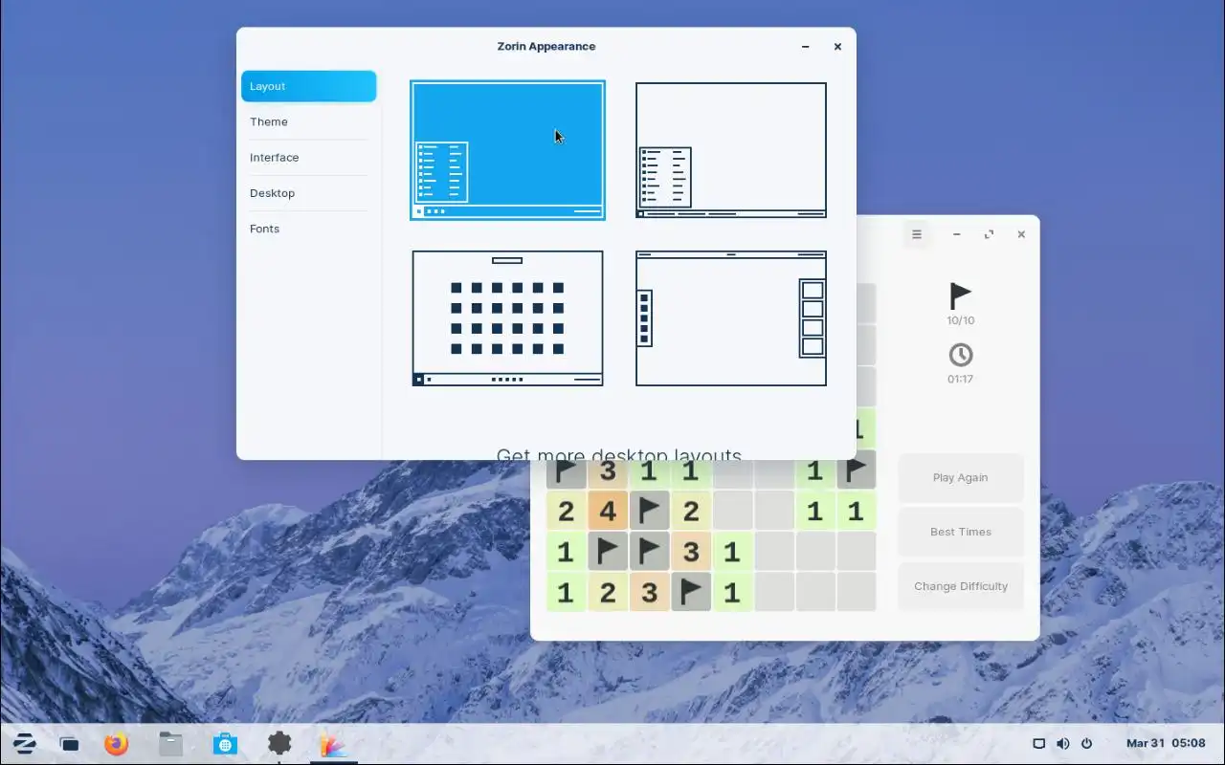Pick the layout with top bar and side dock

tap(731, 318)
